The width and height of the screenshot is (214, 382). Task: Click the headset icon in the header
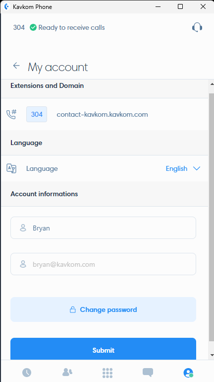197,27
